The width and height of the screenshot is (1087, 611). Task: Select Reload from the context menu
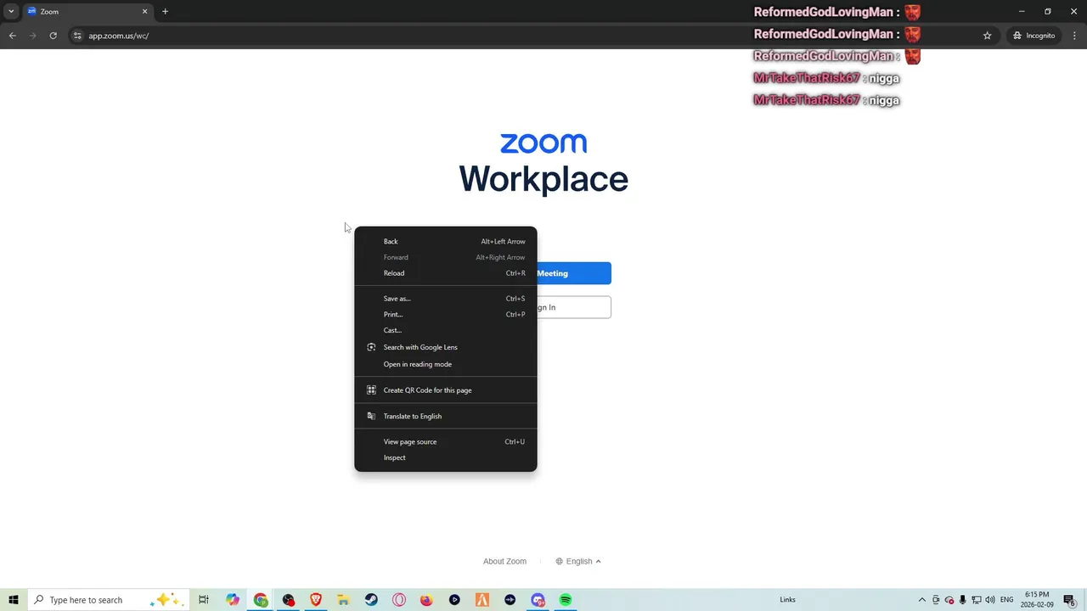tap(445, 273)
